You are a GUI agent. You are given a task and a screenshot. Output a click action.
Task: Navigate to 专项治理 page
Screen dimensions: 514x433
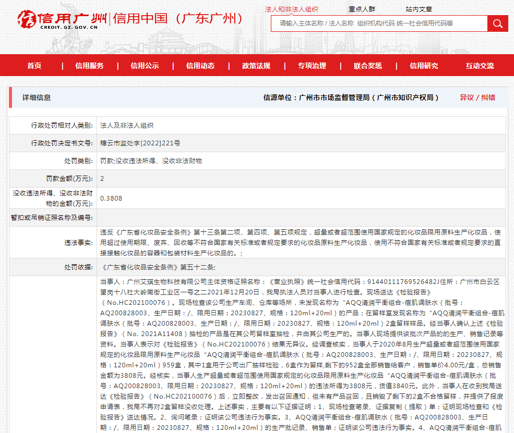tap(312, 66)
